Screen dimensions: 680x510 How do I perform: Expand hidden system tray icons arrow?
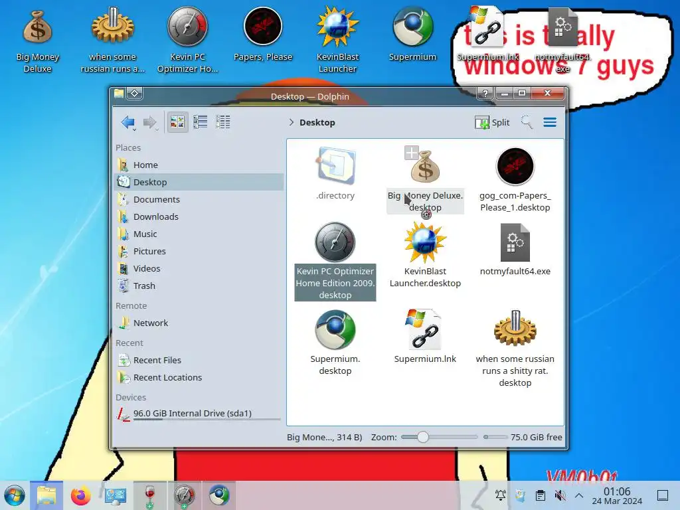click(579, 495)
